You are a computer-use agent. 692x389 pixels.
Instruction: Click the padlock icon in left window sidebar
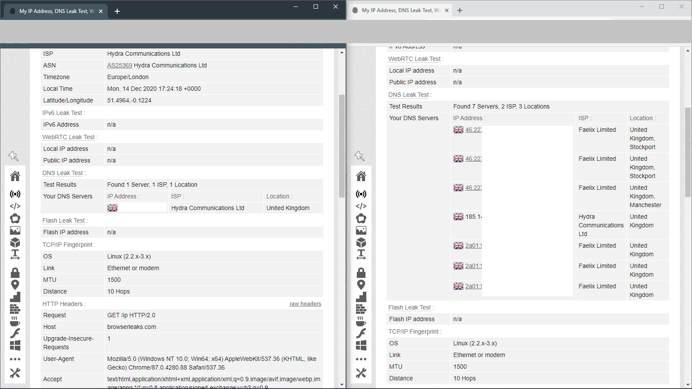click(15, 273)
